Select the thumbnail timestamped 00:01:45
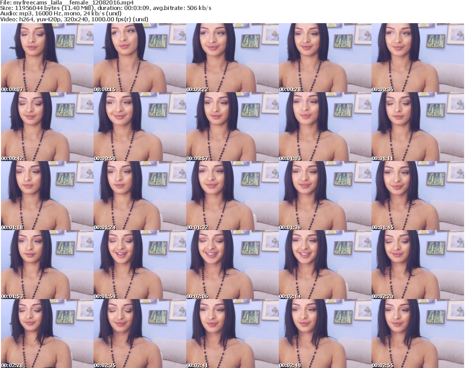Screen dimensions: 465x368 [418, 196]
